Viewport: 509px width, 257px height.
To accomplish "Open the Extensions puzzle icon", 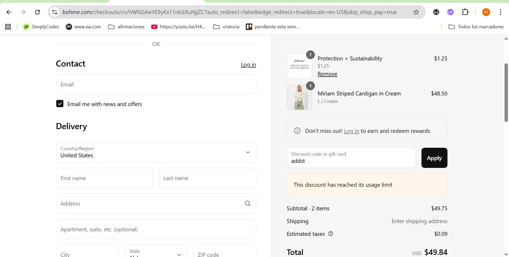I will 465,12.
